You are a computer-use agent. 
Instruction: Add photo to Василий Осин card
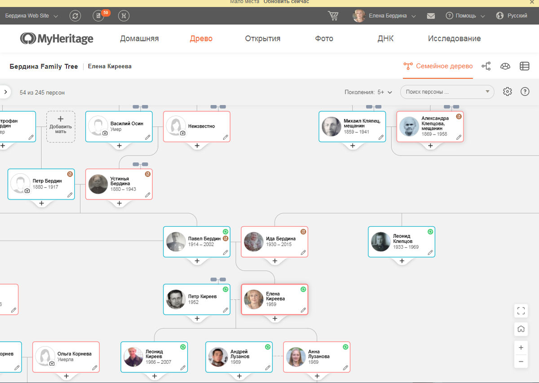tap(105, 133)
